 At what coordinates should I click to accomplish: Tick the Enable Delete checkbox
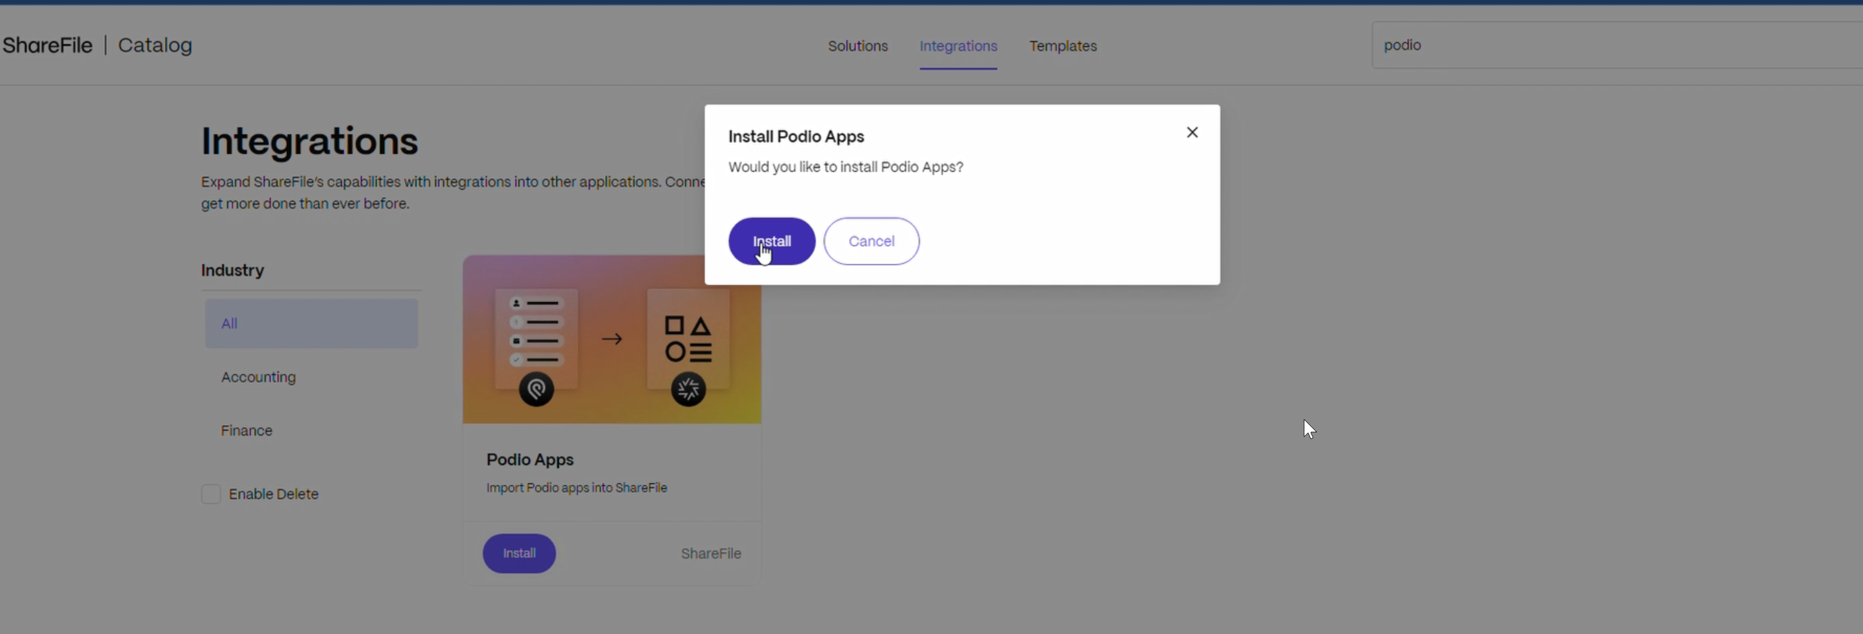pos(211,495)
